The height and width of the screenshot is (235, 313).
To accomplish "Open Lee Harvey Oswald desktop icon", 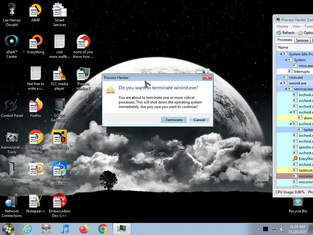I will tap(12, 14).
